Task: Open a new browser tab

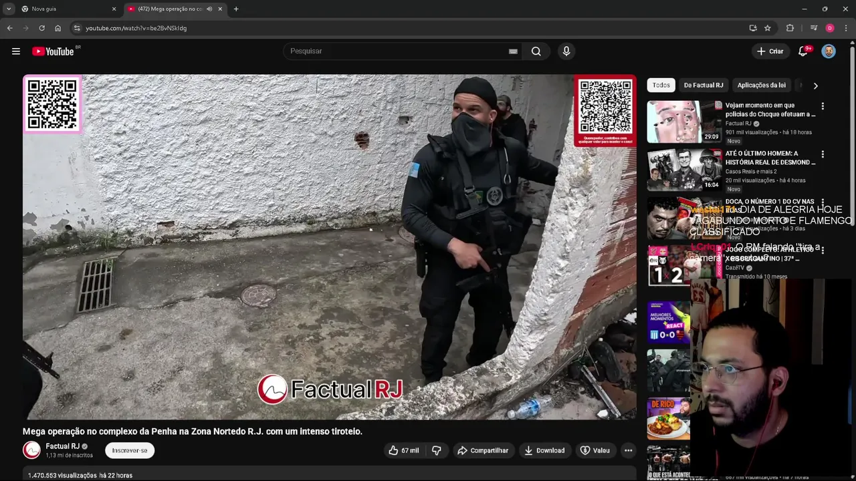Action: click(236, 9)
